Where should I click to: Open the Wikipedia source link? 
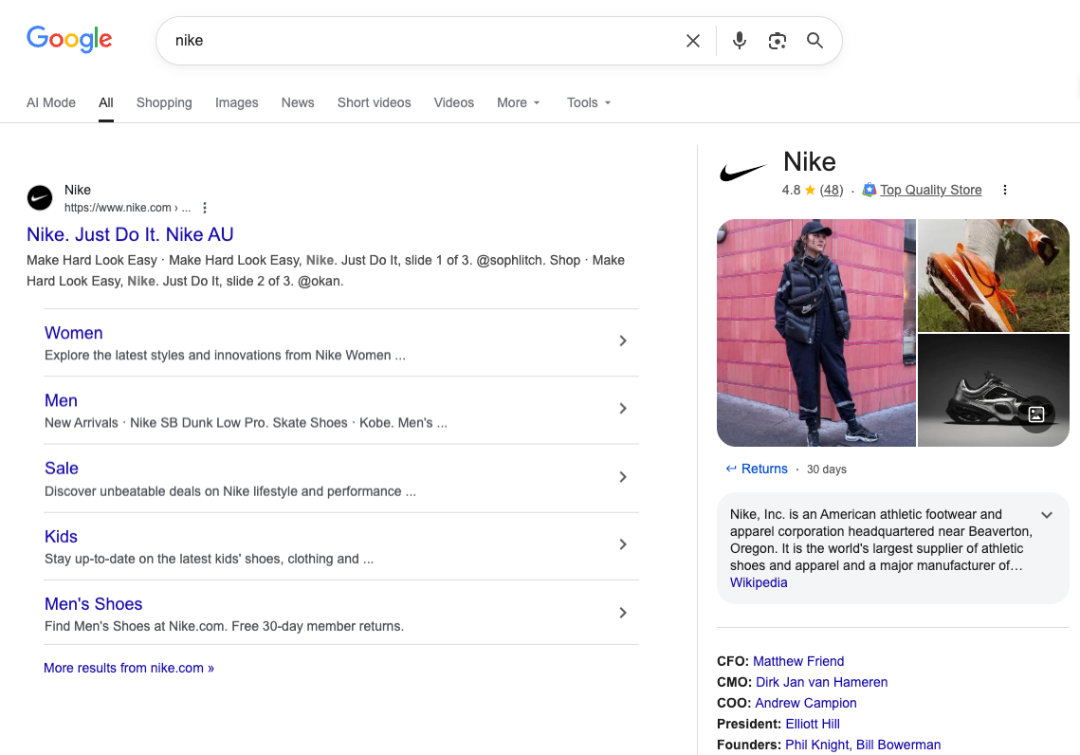coord(759,582)
